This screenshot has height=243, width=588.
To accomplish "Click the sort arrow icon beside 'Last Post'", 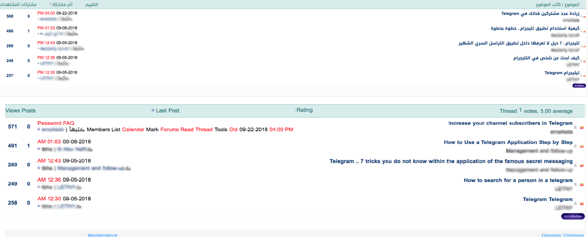I will tap(153, 110).
